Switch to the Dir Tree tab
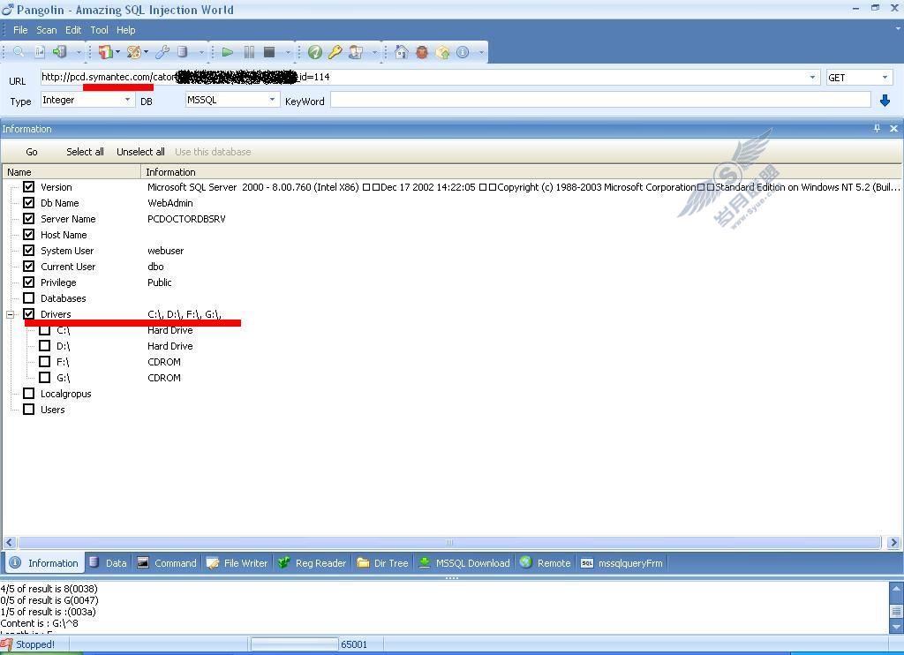This screenshot has height=655, width=904. (x=383, y=562)
